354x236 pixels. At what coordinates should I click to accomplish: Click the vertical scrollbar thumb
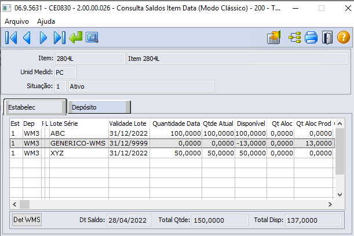tap(340, 151)
